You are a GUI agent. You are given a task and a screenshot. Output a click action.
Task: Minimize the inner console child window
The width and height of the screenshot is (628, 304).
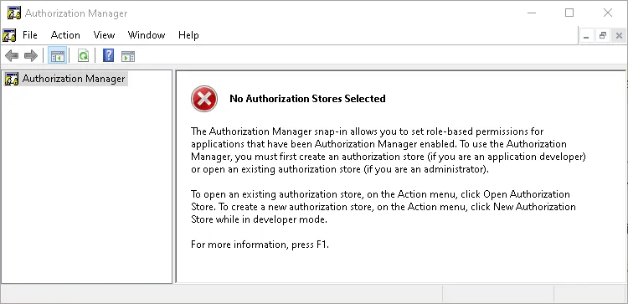point(587,36)
